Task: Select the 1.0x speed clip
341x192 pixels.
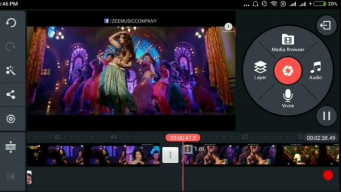Action: 261,155
